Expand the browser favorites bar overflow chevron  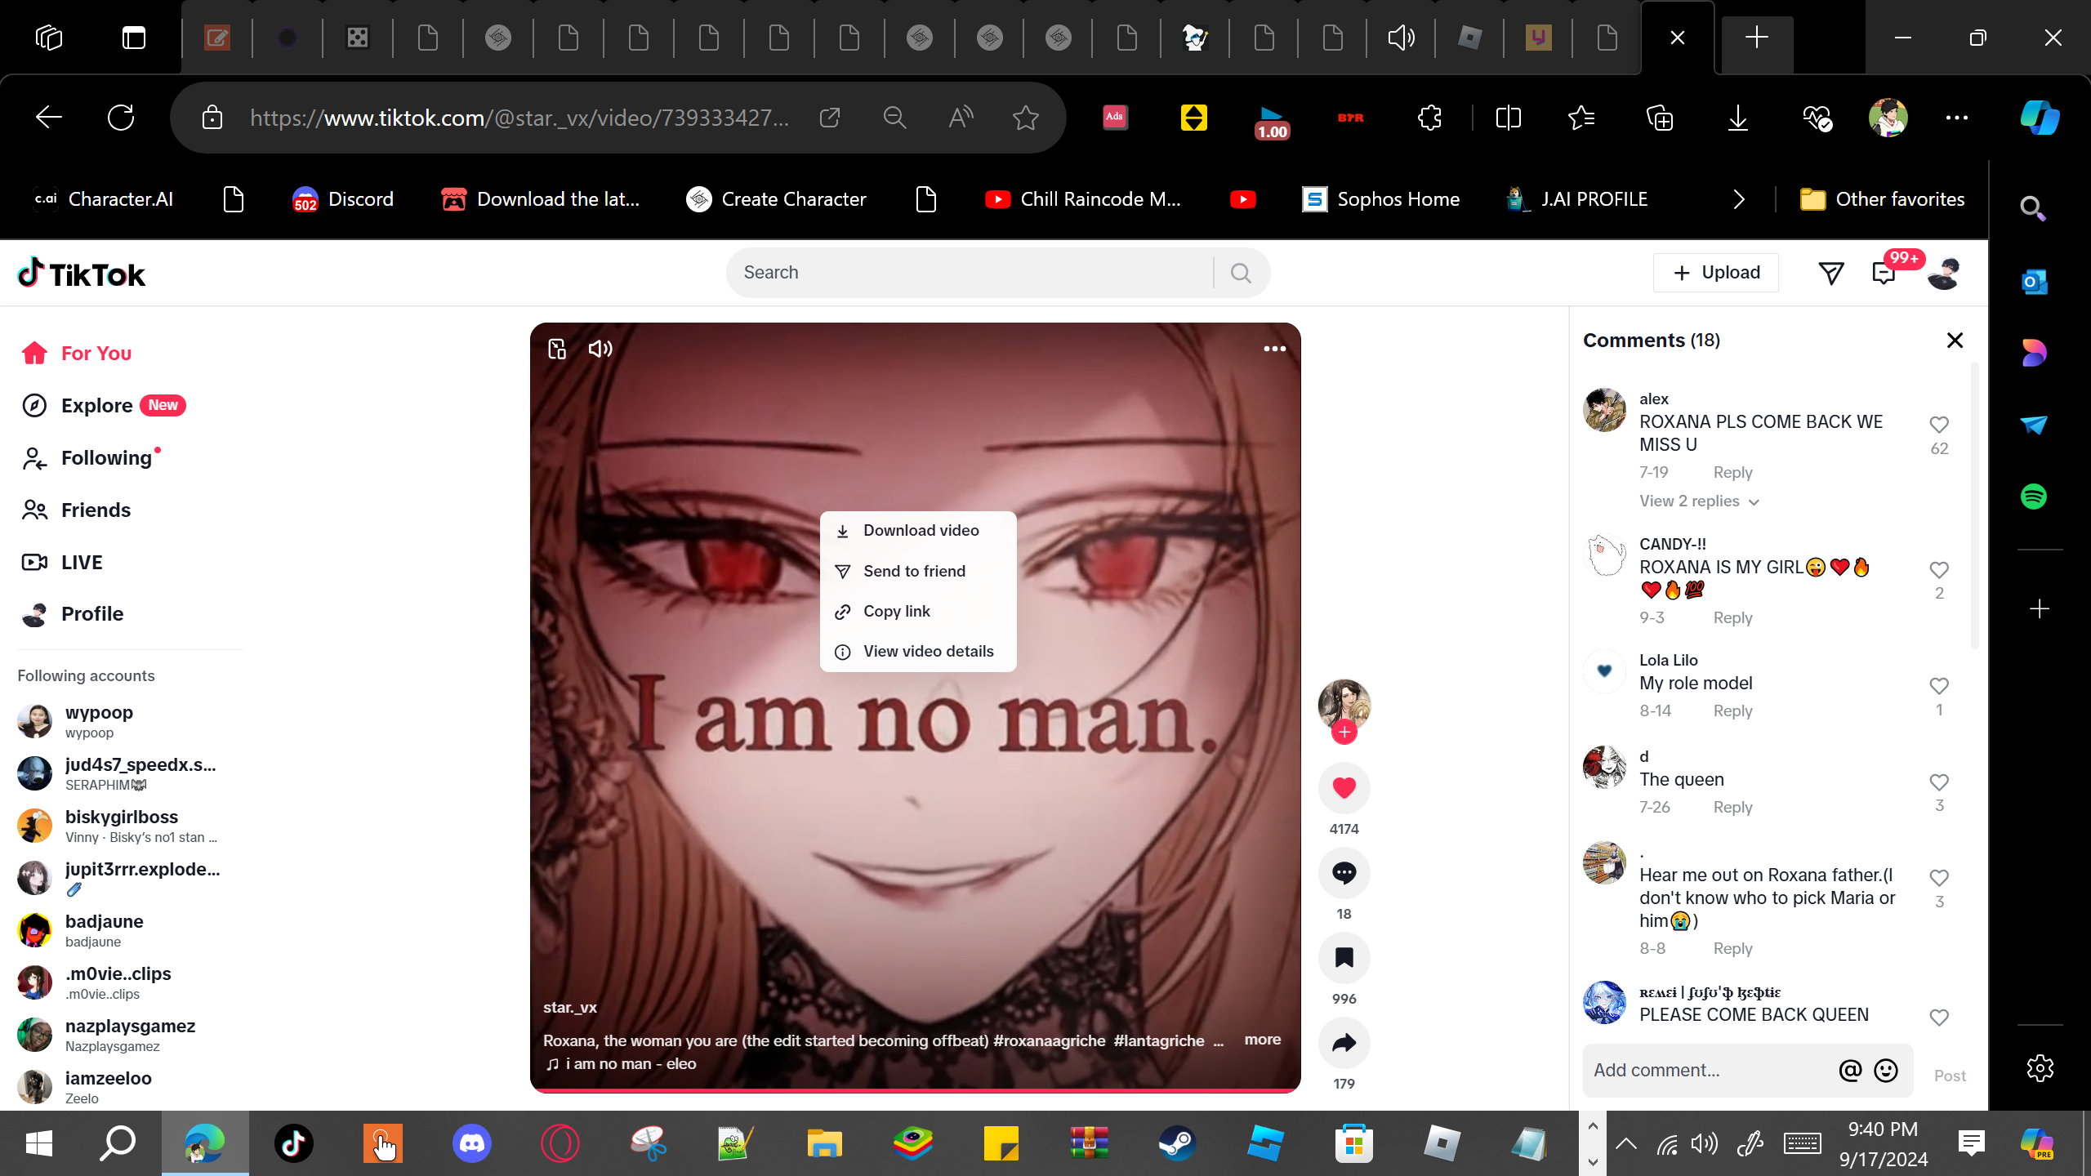point(1739,199)
